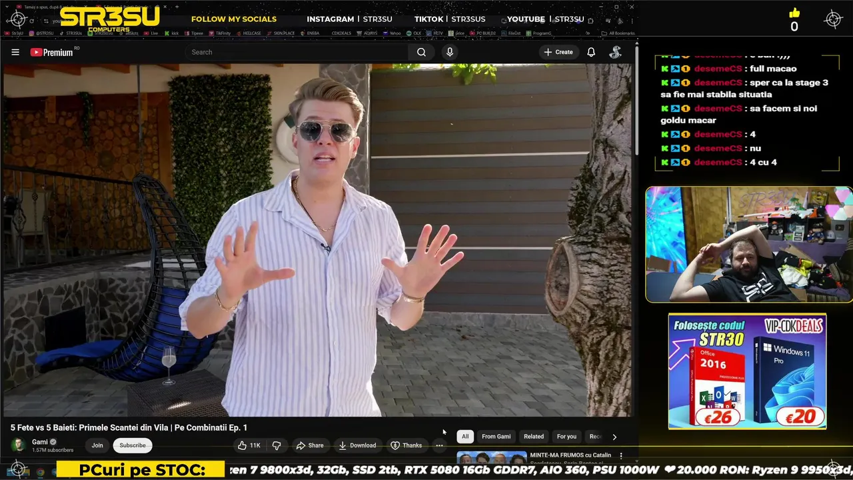Dislike the video with thumbs down
Image resolution: width=853 pixels, height=480 pixels.
coord(277,445)
